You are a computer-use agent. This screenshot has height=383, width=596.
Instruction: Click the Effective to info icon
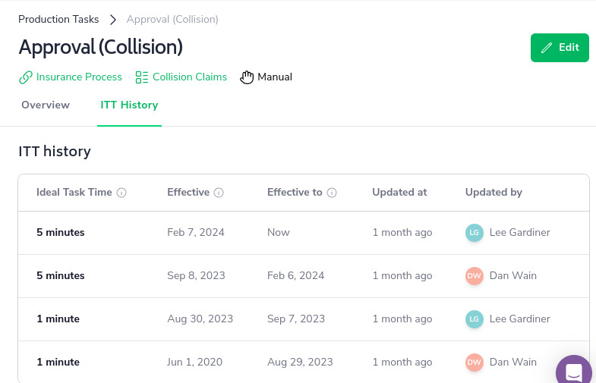point(332,193)
